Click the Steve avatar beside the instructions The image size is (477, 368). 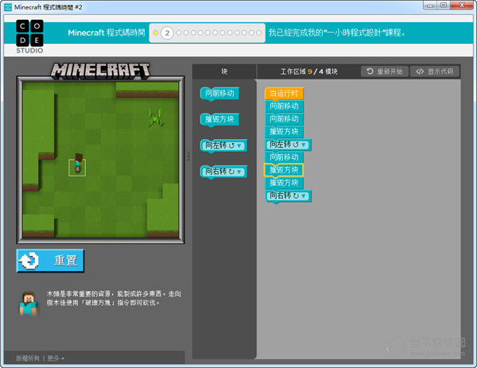(29, 304)
